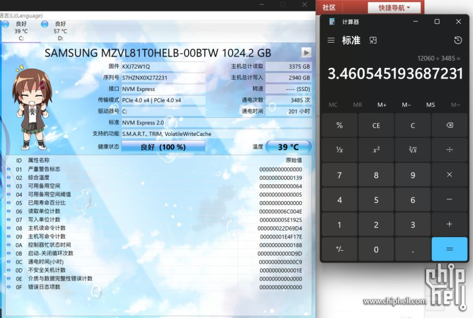Maximize the calculator window
The width and height of the screenshot is (473, 318).
click(437, 21)
